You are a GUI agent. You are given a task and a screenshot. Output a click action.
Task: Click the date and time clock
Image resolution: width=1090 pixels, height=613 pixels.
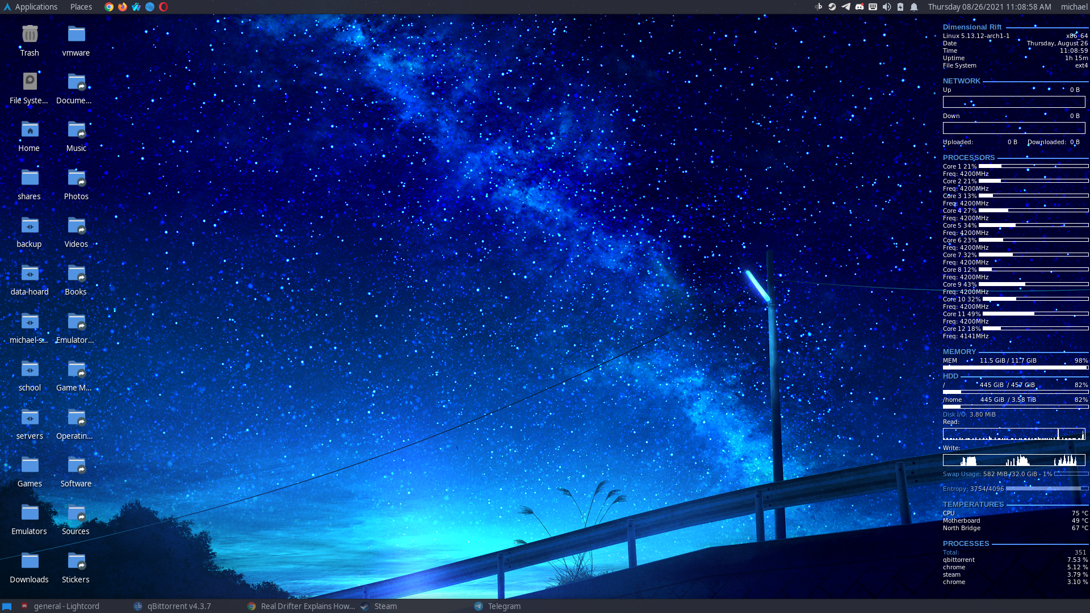[990, 7]
